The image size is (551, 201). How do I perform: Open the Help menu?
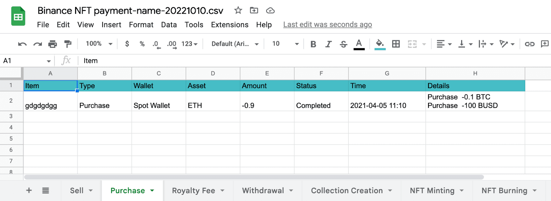[264, 25]
